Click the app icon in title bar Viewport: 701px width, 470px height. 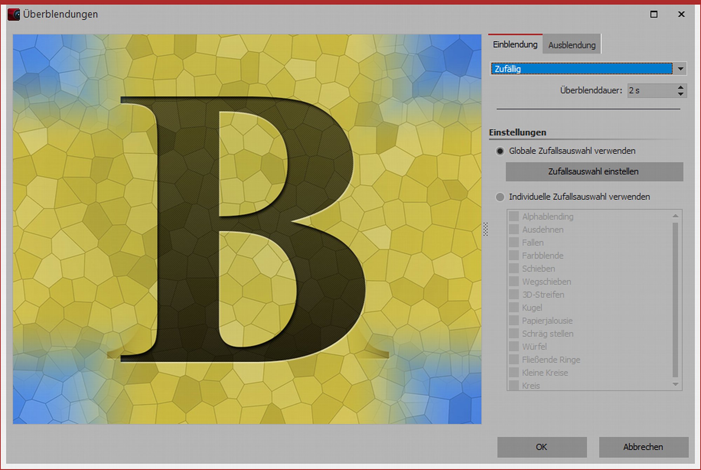coord(14,14)
